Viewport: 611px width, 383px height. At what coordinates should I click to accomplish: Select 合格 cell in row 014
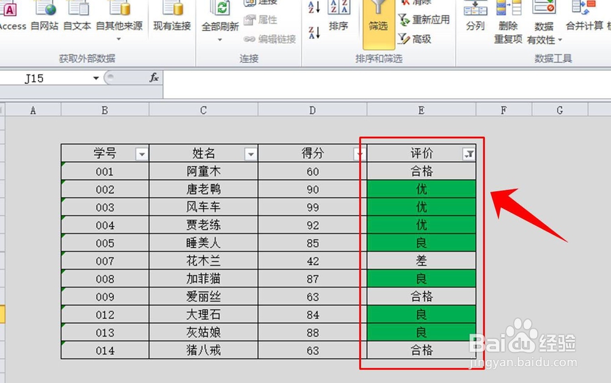(421, 350)
